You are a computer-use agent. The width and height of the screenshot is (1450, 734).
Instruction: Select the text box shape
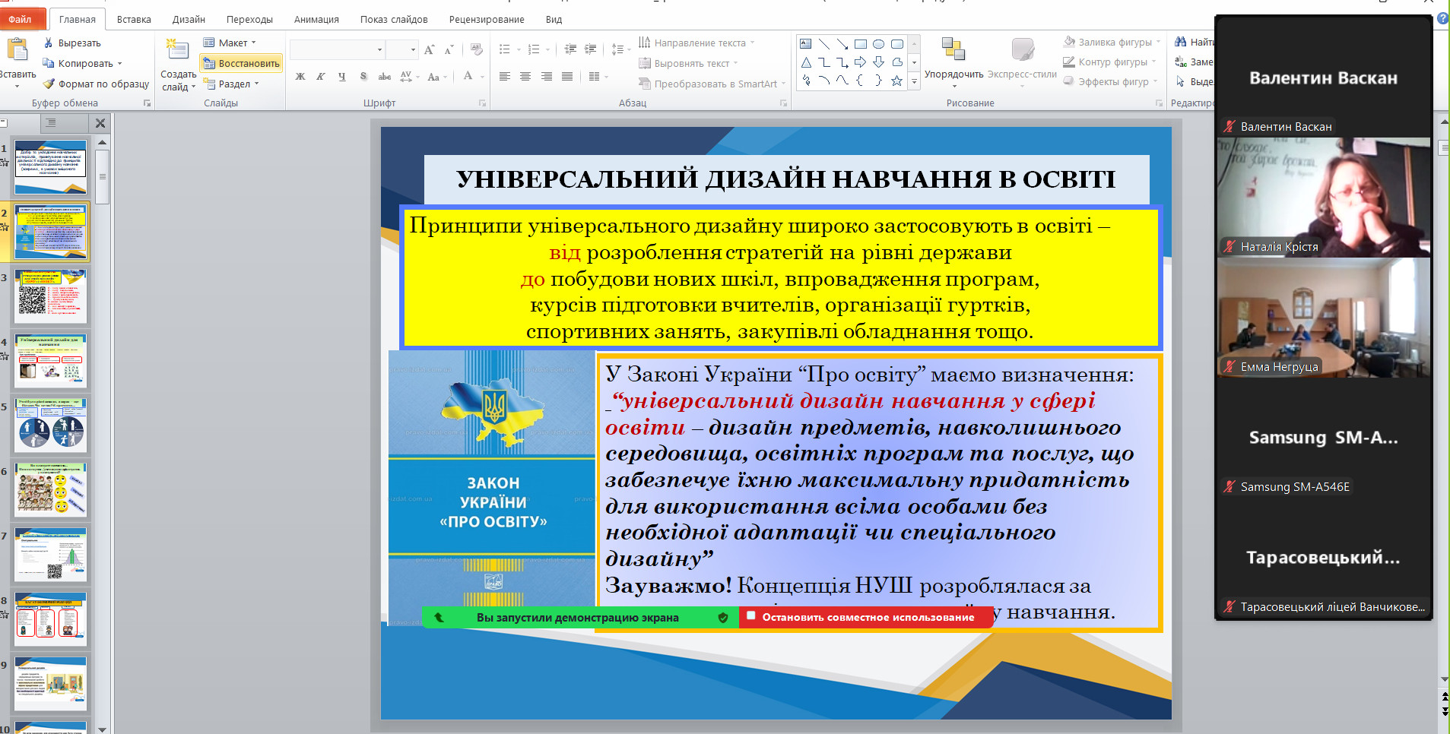point(806,44)
